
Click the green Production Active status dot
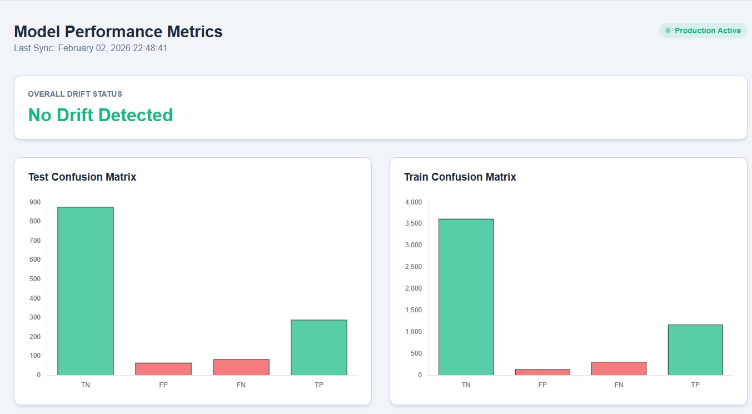click(668, 31)
